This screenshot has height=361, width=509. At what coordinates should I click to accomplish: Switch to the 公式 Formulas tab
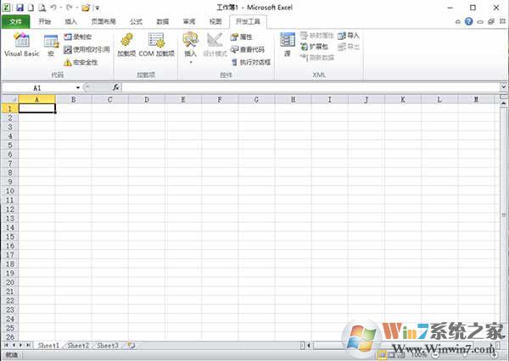point(136,22)
